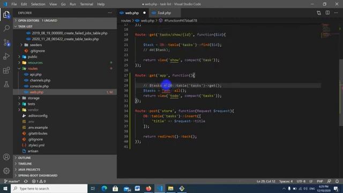Expand the Java Projects section
The image size is (343, 193).
point(65,169)
